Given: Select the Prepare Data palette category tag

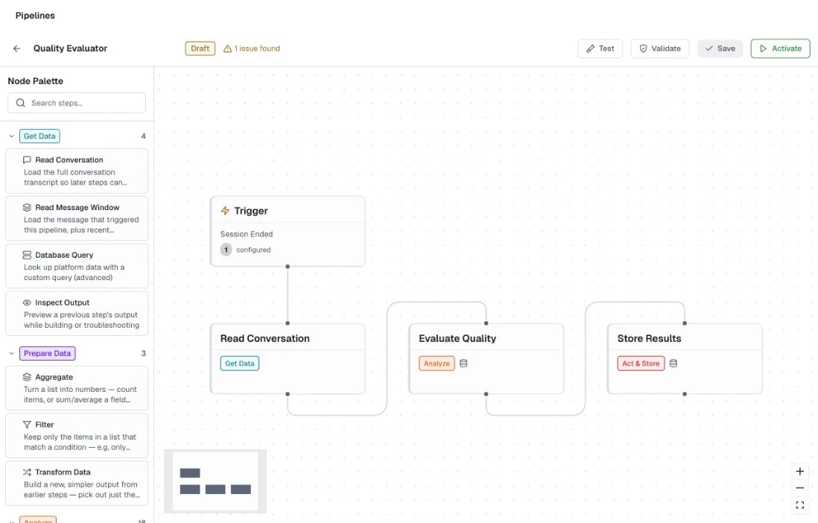Looking at the screenshot, I should point(48,353).
